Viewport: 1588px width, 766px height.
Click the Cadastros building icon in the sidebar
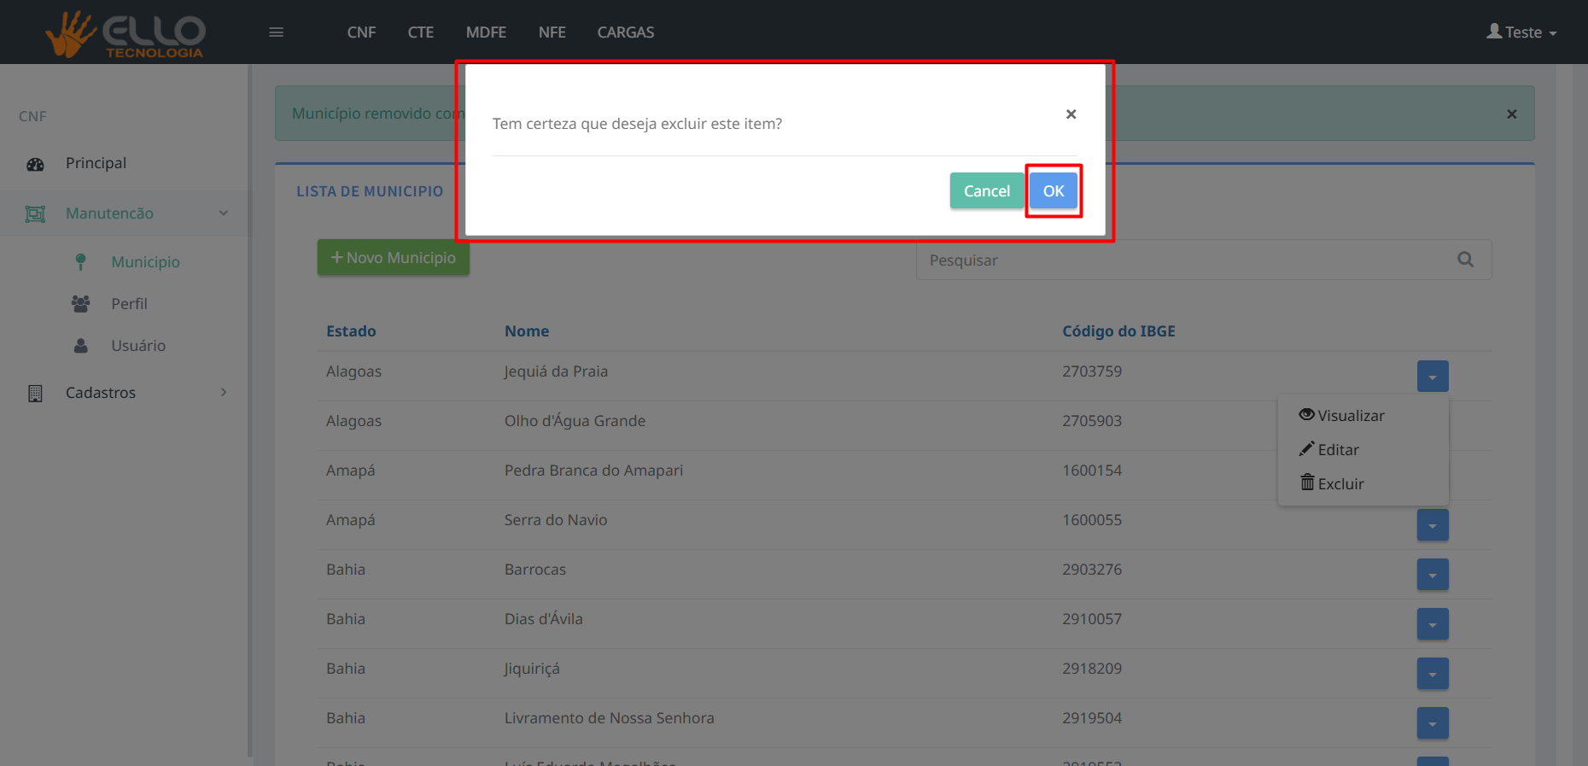pyautogui.click(x=35, y=394)
